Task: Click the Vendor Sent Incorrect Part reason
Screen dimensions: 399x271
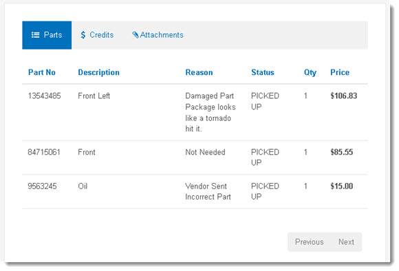Action: 208,191
